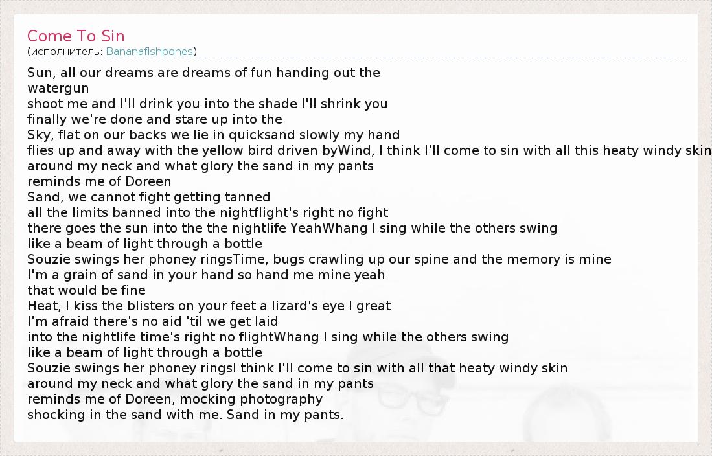712x456 pixels.
Task: Click the line starting "there goes the sun"
Action: 292,228
